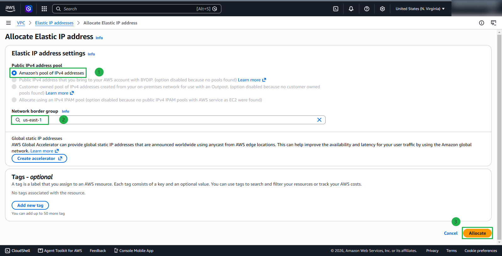502x256 pixels.
Task: Open the services grid menu
Action: click(44, 9)
